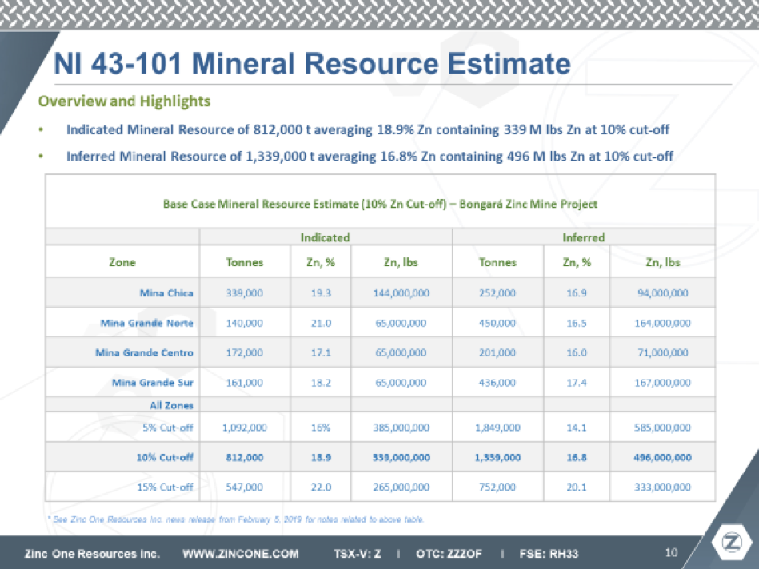Viewport: 759px width, 569px height.
Task: Click the '21.0' grade cell
Action: point(321,323)
